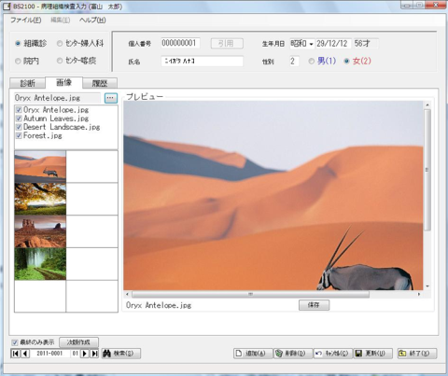This screenshot has height=376, width=448.
Task: Click the preview scroll right arrow
Action: click(419, 294)
